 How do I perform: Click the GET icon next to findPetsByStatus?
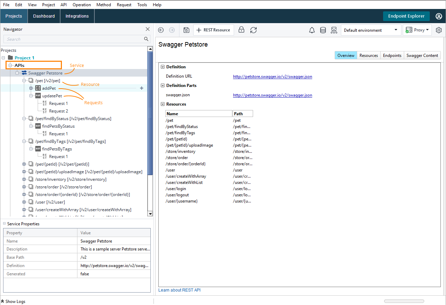tap(38, 126)
